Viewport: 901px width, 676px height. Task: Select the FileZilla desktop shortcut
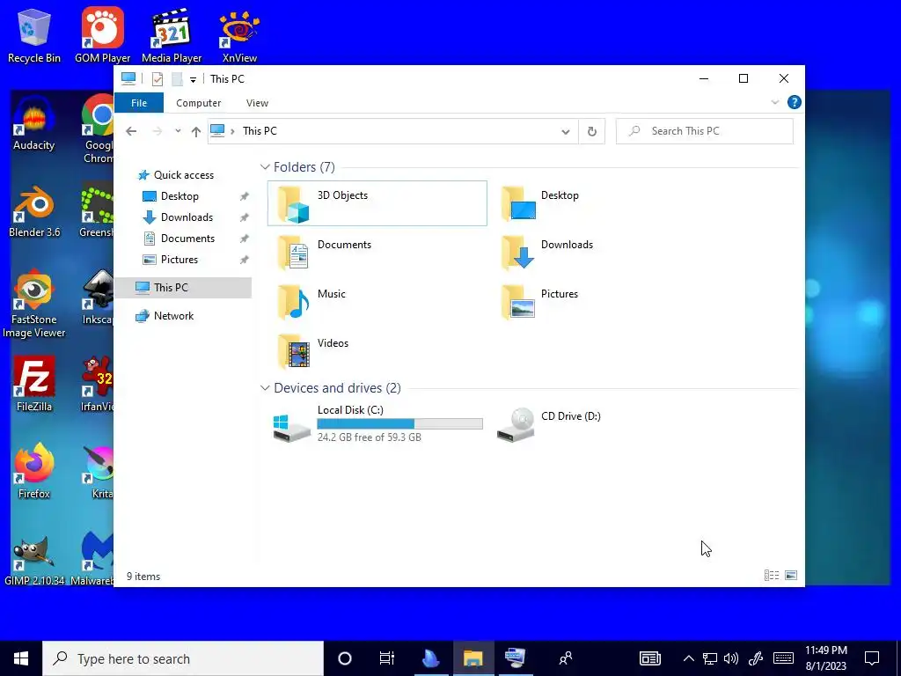(x=34, y=384)
